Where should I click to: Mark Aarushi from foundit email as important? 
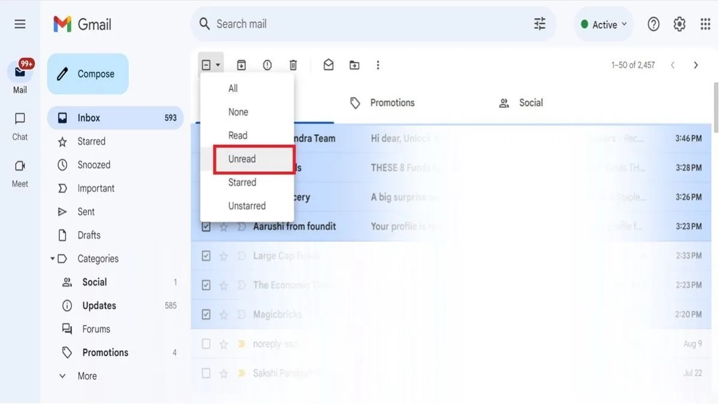241,227
